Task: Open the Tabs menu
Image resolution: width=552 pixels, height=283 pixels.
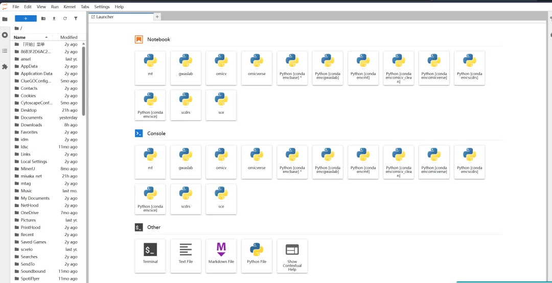Action: pos(85,7)
